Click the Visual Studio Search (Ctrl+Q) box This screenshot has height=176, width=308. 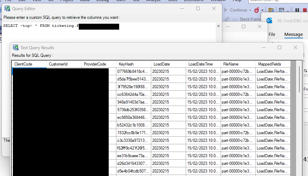(278, 1)
